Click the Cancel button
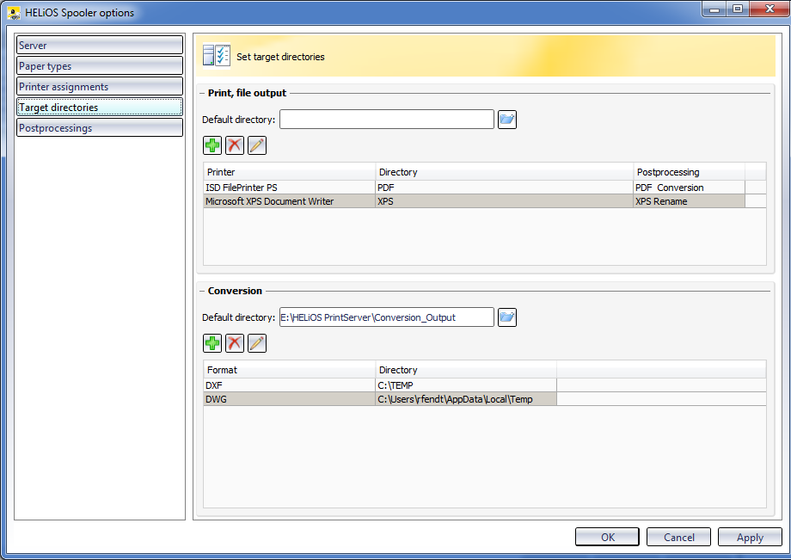Screen dimensions: 791x560 [678, 537]
